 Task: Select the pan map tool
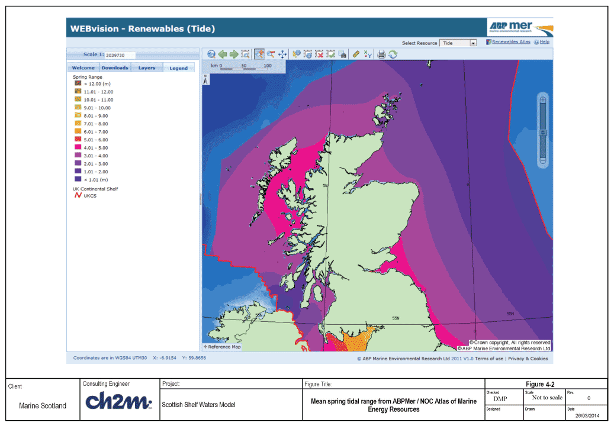[282, 54]
